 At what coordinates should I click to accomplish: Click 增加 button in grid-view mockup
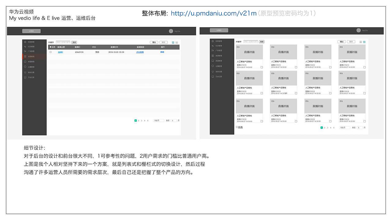pos(342,42)
